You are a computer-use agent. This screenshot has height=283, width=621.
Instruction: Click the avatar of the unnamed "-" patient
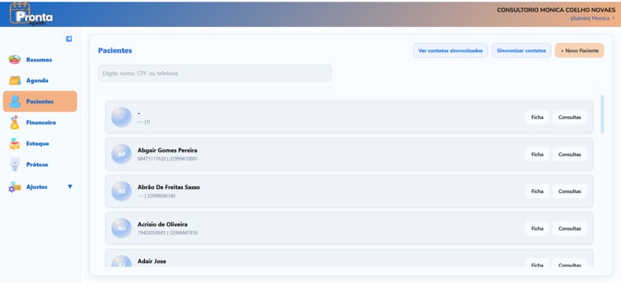point(122,117)
